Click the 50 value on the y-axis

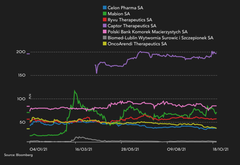tap(23, 122)
